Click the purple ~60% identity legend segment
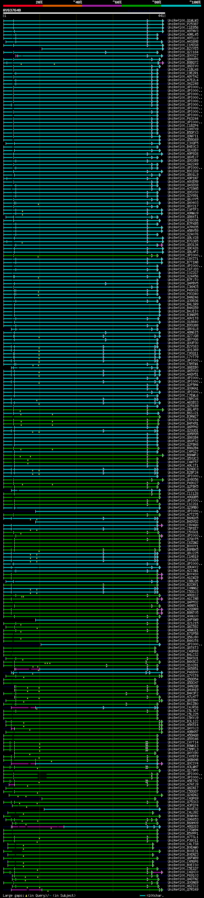Screen dimensions: 204x898 click(x=102, y=6)
